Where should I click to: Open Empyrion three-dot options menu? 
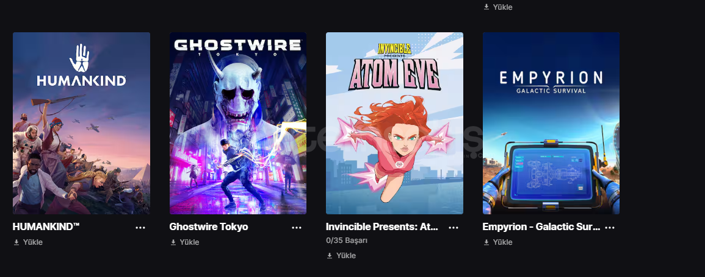point(610,228)
